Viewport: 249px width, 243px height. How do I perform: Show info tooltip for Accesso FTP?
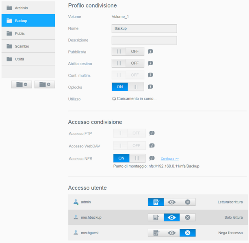(x=152, y=133)
